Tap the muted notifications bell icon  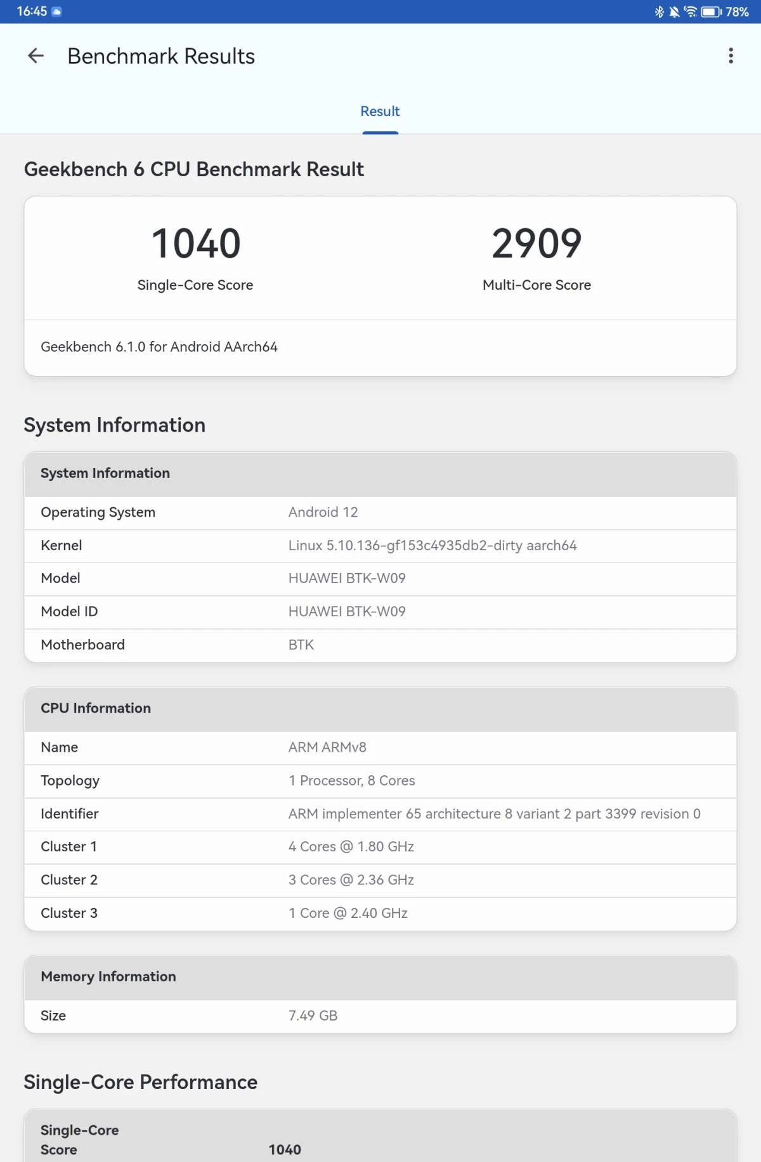tap(674, 11)
